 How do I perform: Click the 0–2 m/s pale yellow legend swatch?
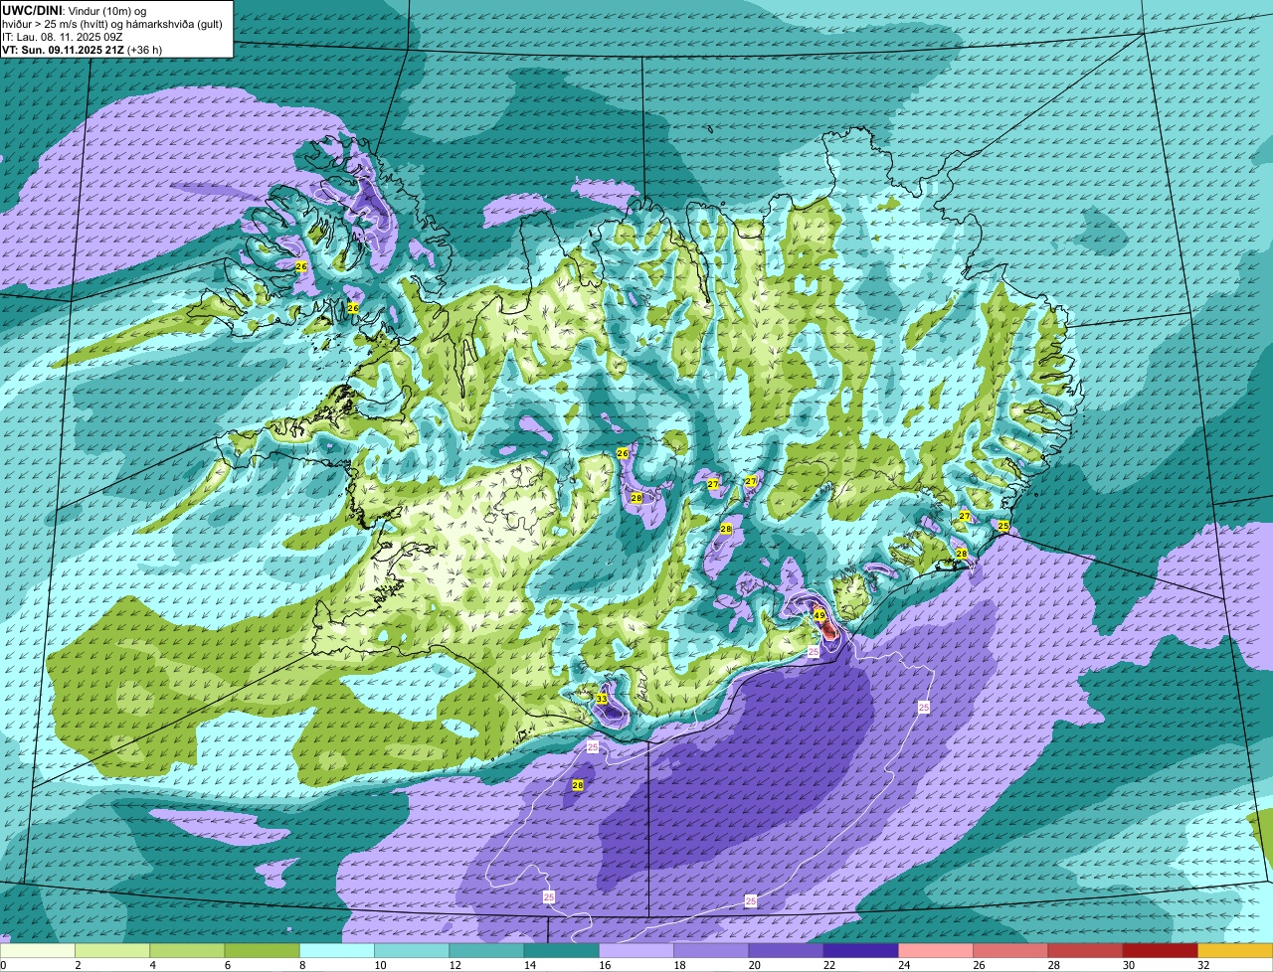(x=38, y=951)
